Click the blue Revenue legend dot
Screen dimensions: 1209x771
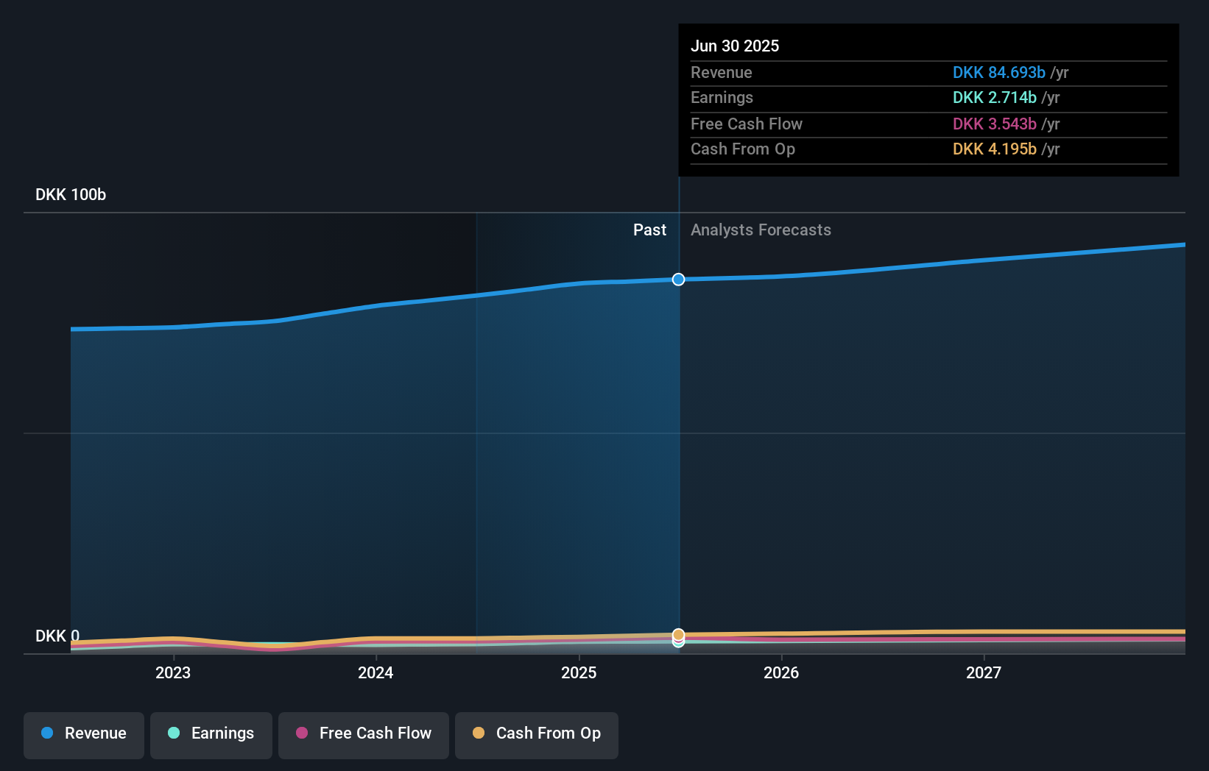coord(46,733)
